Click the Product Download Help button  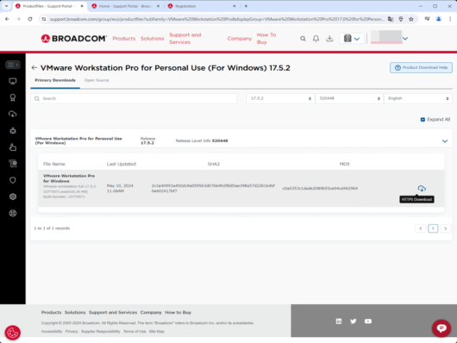point(421,67)
